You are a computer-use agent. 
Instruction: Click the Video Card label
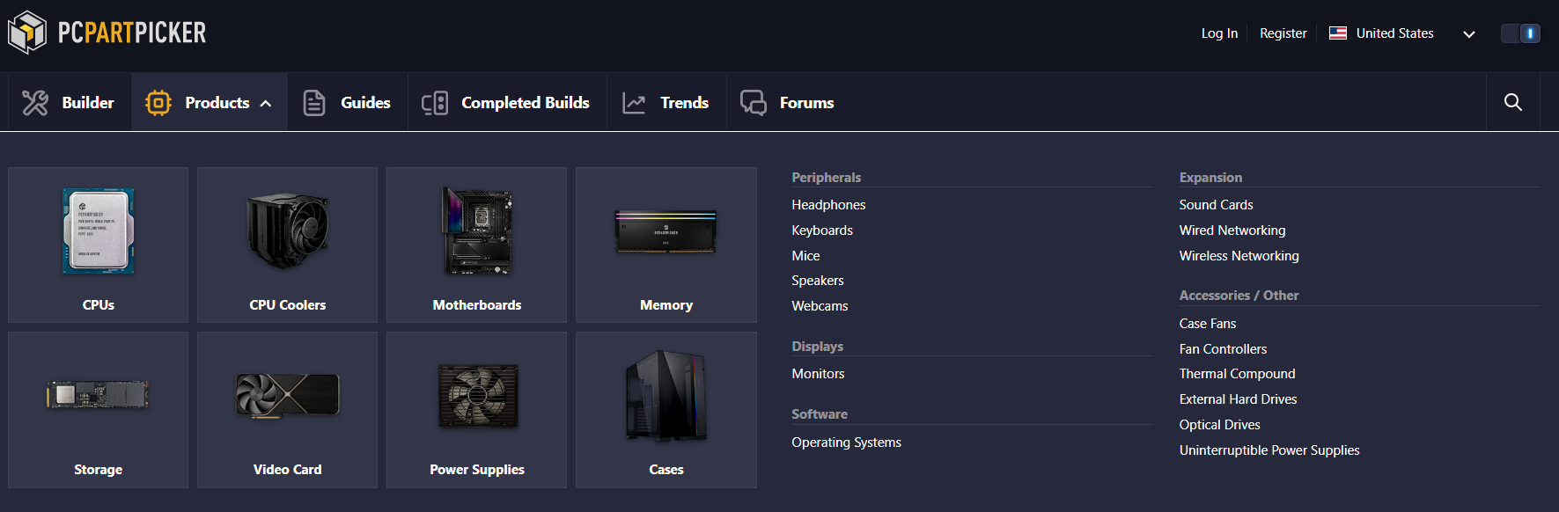[x=288, y=470]
